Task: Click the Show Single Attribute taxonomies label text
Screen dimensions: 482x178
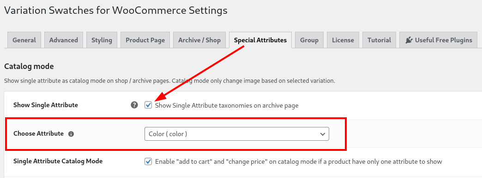Action: (x=227, y=106)
